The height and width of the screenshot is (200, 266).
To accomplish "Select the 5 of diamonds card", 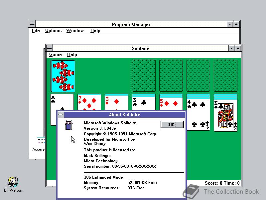I will pos(171,104).
